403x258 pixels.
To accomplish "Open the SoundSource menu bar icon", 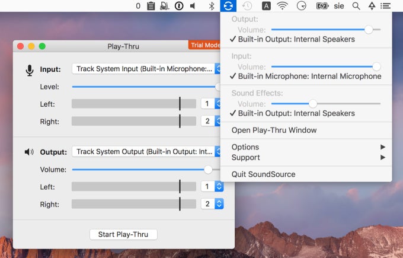I will 228,6.
